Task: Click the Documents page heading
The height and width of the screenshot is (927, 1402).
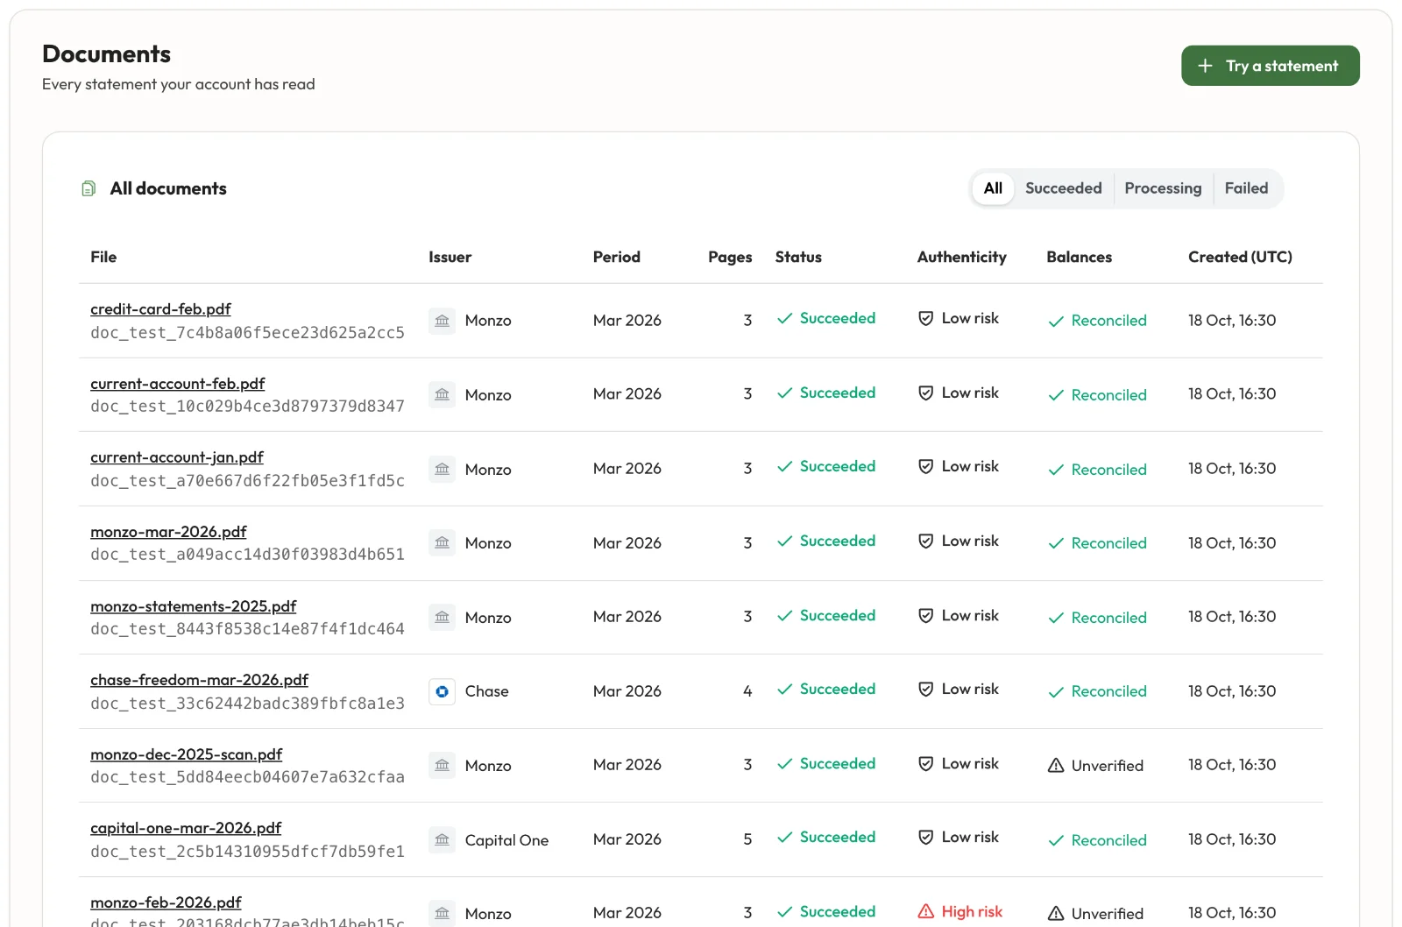Action: click(x=106, y=53)
